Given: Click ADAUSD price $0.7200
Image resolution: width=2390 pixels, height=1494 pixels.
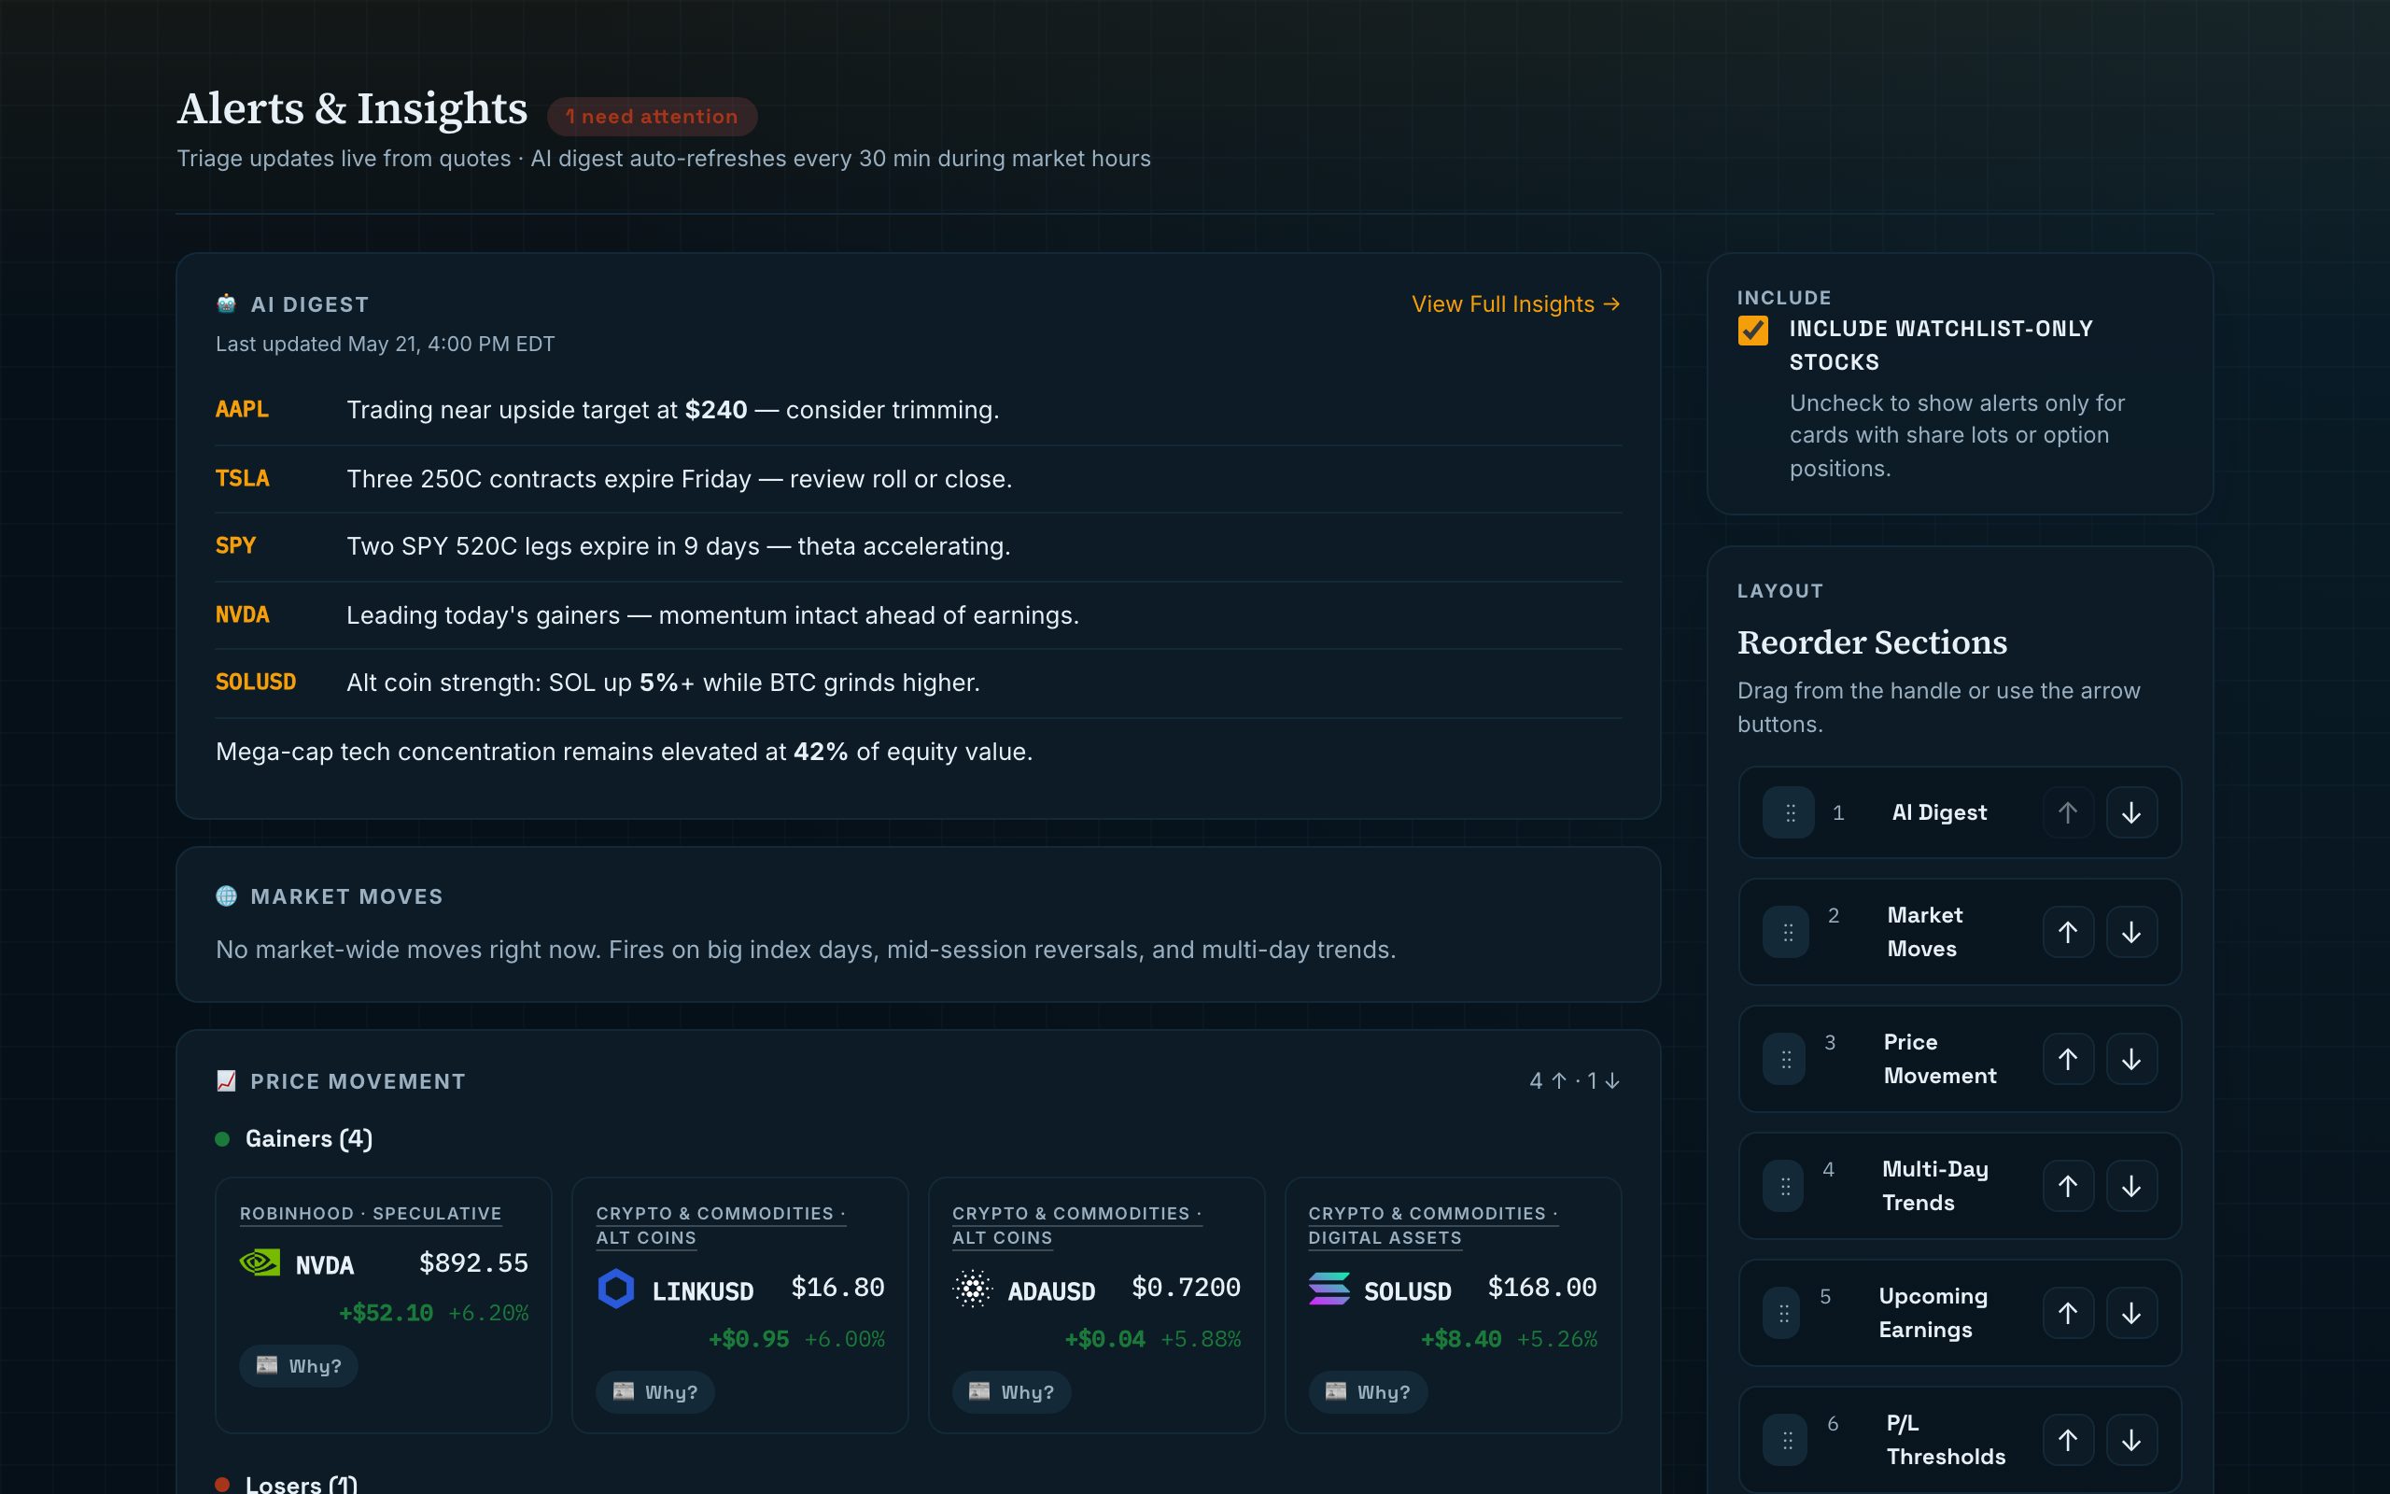Looking at the screenshot, I should [x=1186, y=1288].
